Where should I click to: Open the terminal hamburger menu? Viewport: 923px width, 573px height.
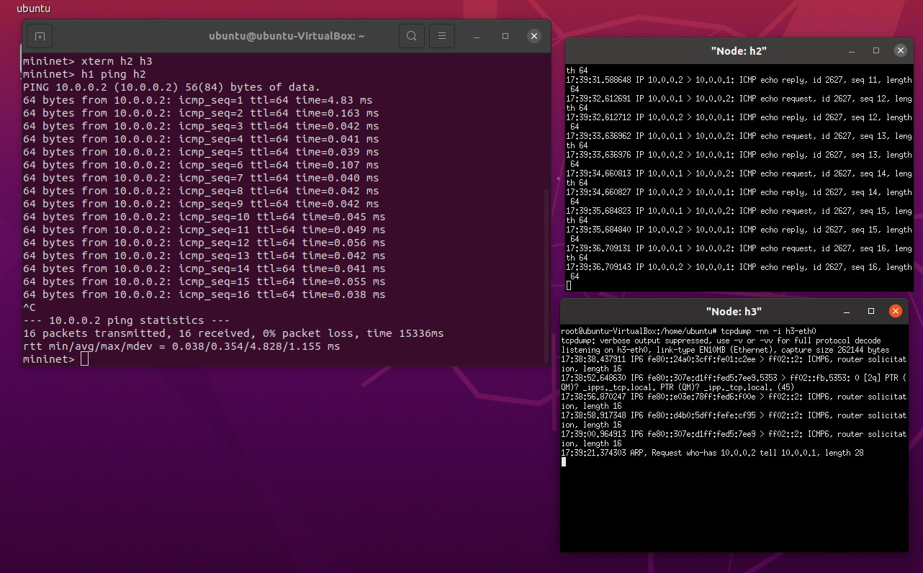[442, 36]
